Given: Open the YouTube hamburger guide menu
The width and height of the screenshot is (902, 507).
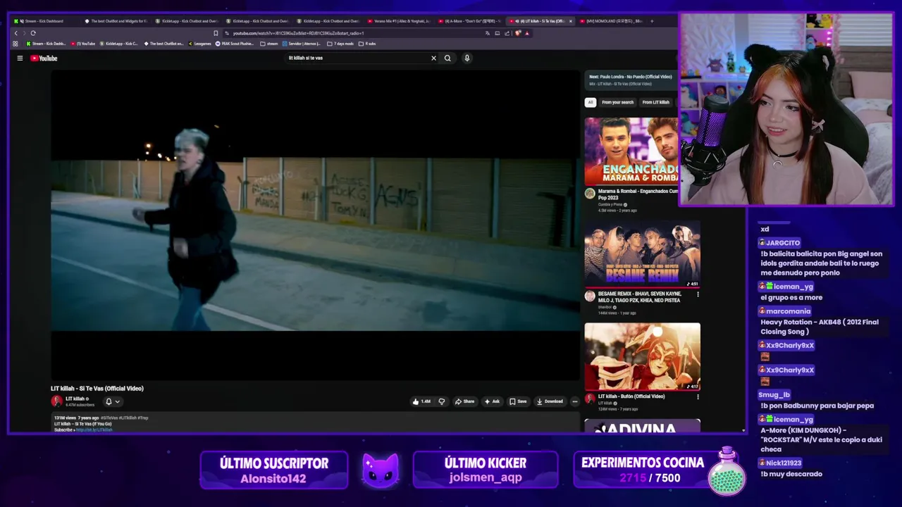Looking at the screenshot, I should tap(20, 58).
